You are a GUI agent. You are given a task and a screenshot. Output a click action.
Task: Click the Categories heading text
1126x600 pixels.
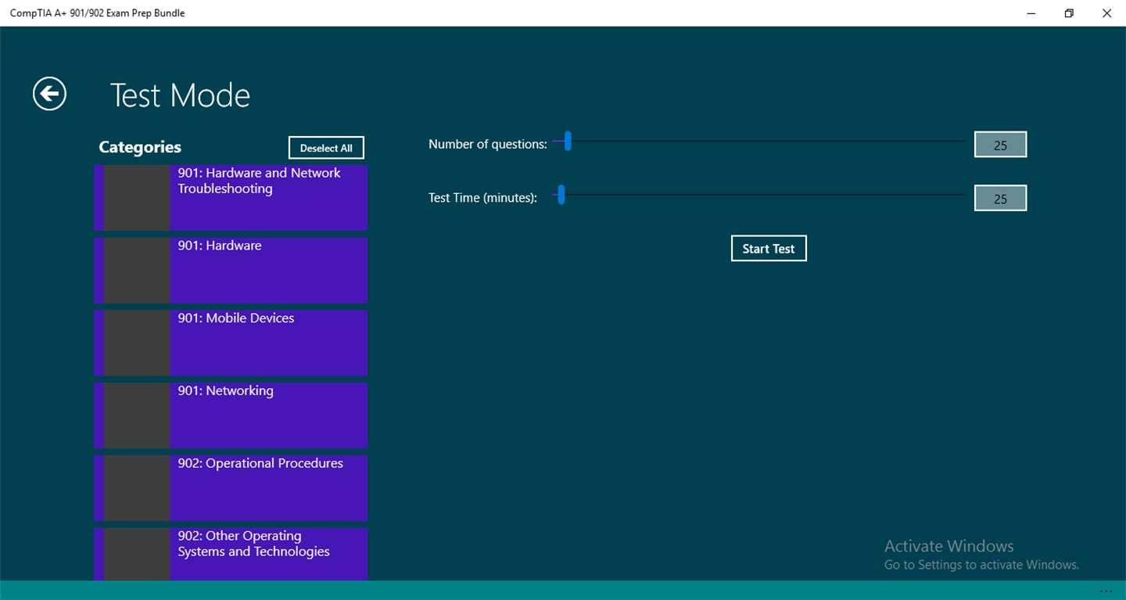coord(140,147)
